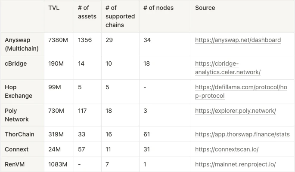Click the '# of supported chains' header
The image size is (295, 172).
click(120, 16)
